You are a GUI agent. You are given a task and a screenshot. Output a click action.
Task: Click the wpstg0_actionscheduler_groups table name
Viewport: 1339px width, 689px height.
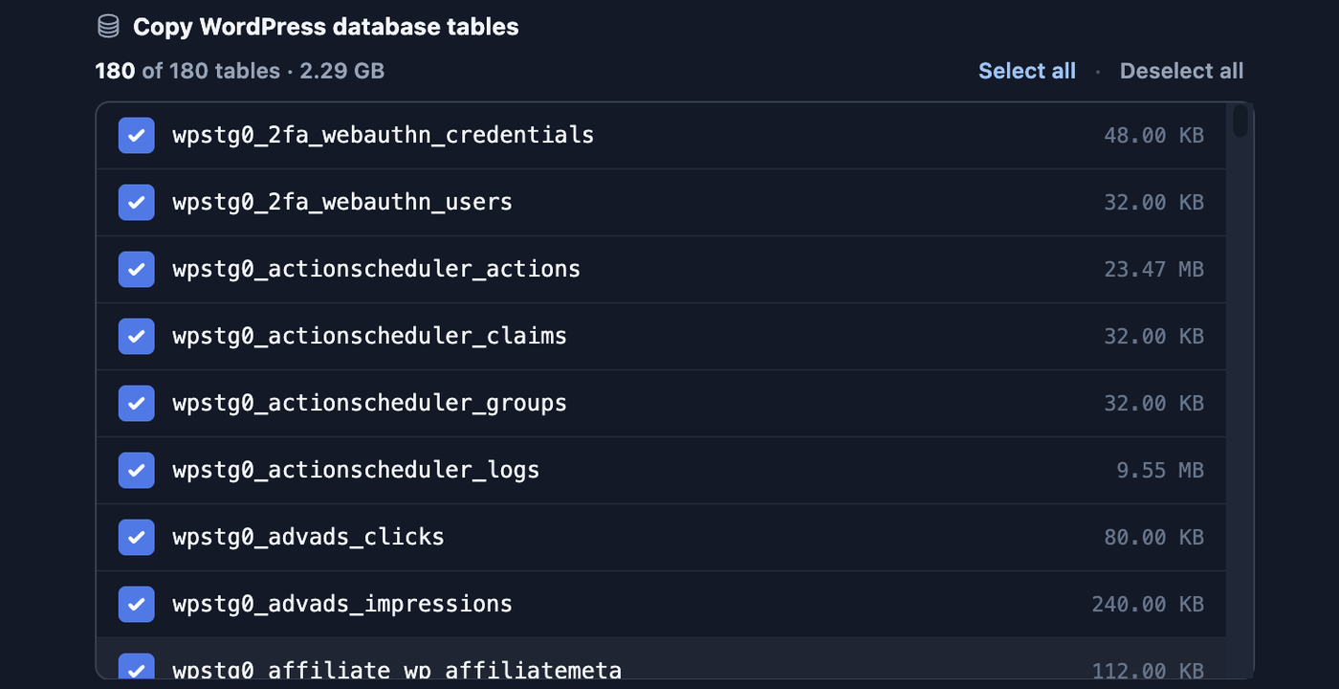pos(369,403)
